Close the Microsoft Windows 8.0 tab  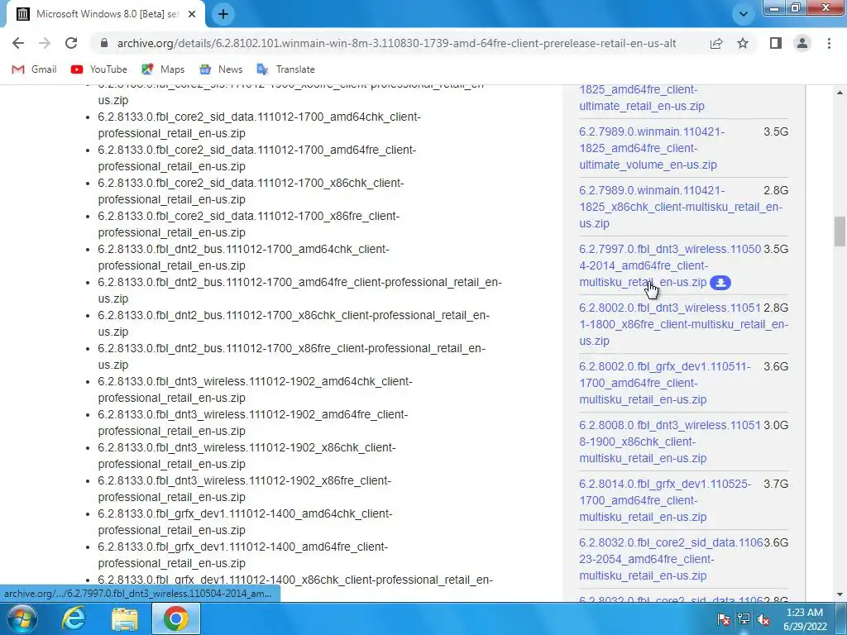pos(192,14)
